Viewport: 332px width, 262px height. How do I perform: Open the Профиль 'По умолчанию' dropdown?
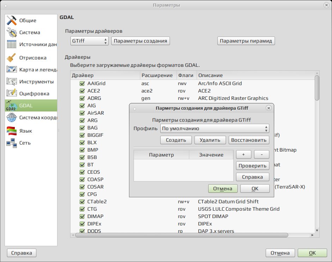click(x=215, y=128)
